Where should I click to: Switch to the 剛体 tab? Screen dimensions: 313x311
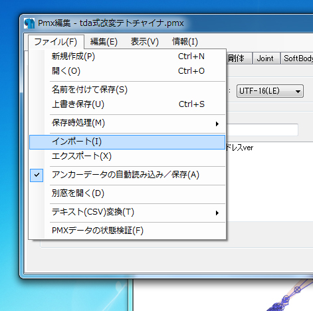tap(239, 58)
